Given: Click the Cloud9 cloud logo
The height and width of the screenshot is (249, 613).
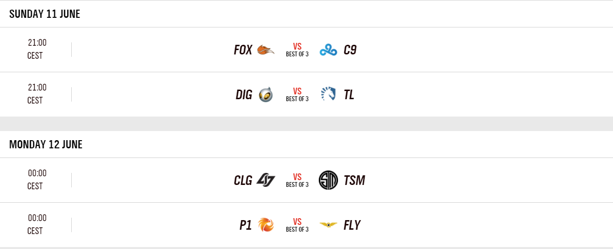Looking at the screenshot, I should coord(328,50).
